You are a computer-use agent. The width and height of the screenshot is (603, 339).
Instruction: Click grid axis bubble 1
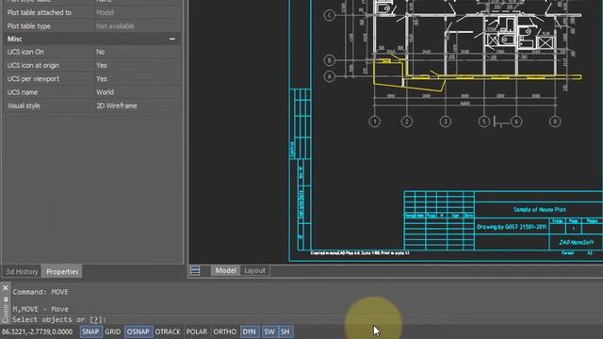pos(375,121)
